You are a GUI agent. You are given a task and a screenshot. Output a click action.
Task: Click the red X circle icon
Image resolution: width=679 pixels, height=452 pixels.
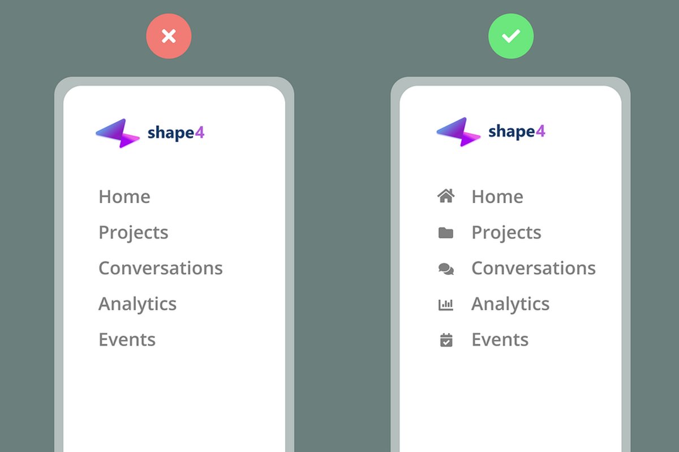[169, 37]
